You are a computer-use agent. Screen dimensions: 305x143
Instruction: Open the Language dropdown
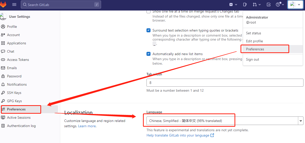coord(225,121)
